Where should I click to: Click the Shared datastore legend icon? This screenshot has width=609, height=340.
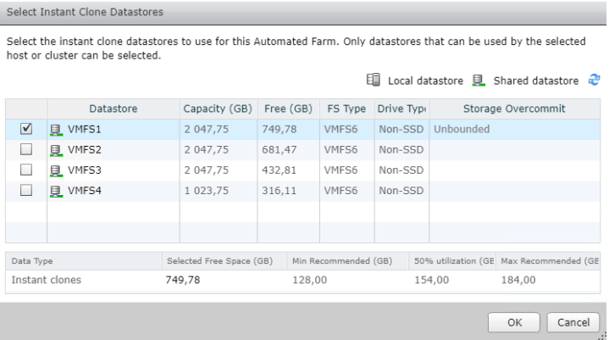coord(479,81)
